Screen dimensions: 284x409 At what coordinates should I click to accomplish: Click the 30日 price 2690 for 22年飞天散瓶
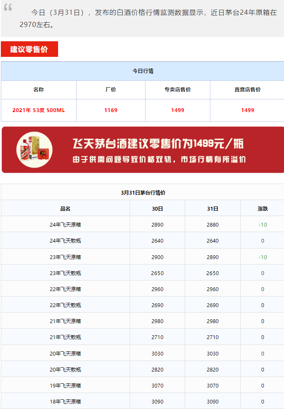pyautogui.click(x=157, y=305)
